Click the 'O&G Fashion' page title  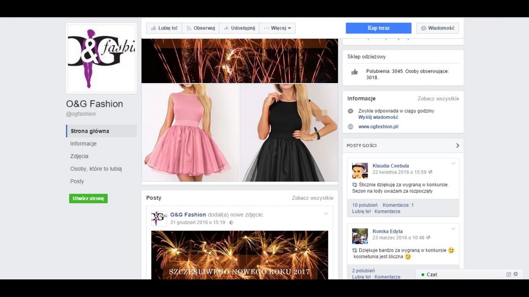tap(95, 104)
